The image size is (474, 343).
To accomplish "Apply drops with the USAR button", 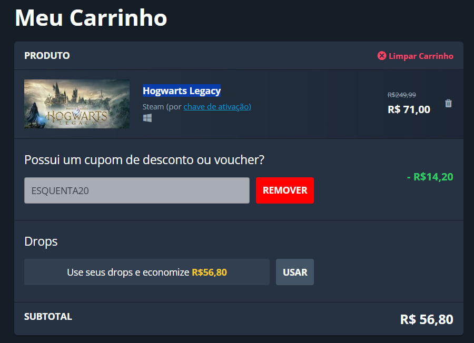I will point(295,272).
